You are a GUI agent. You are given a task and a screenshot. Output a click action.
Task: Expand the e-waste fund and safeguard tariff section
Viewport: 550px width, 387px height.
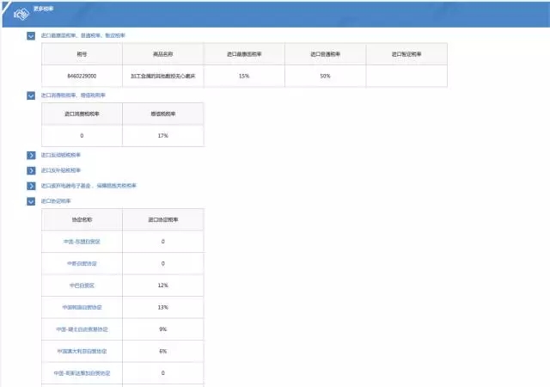[x=31, y=186]
